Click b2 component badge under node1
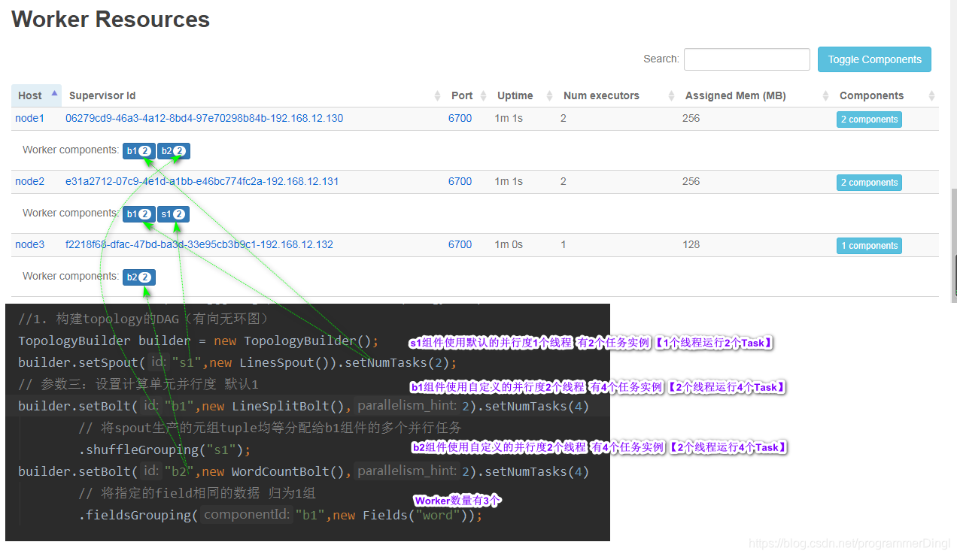The height and width of the screenshot is (557, 957). point(174,151)
